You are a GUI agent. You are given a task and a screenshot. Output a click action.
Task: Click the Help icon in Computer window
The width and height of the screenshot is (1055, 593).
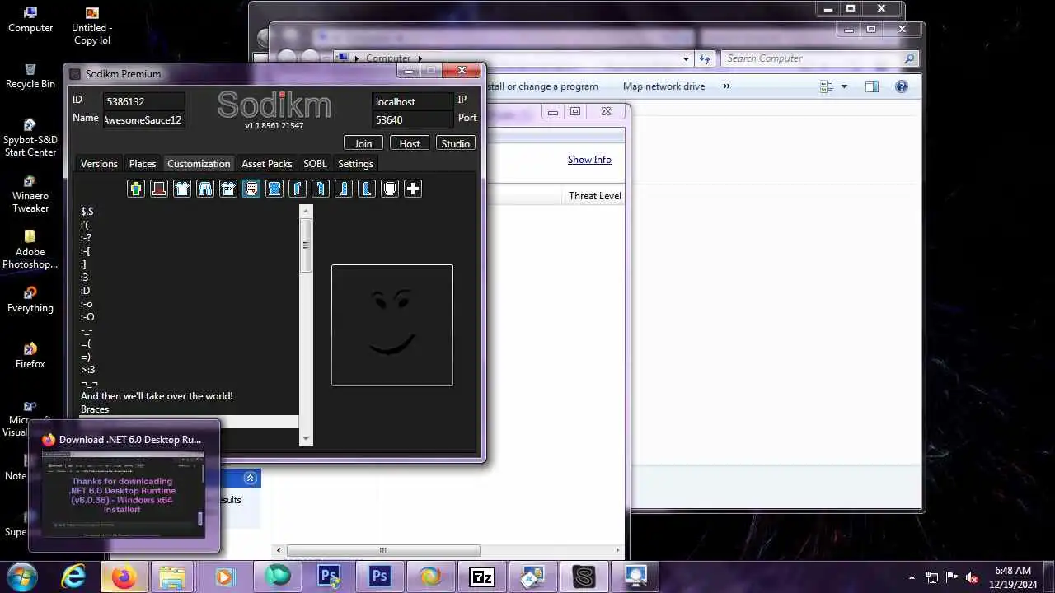[902, 86]
